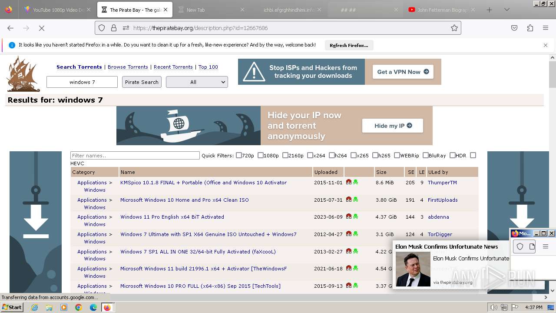556x313 pixels.
Task: Open the Firefox View icon in tab bar
Action: pyautogui.click(x=9, y=10)
